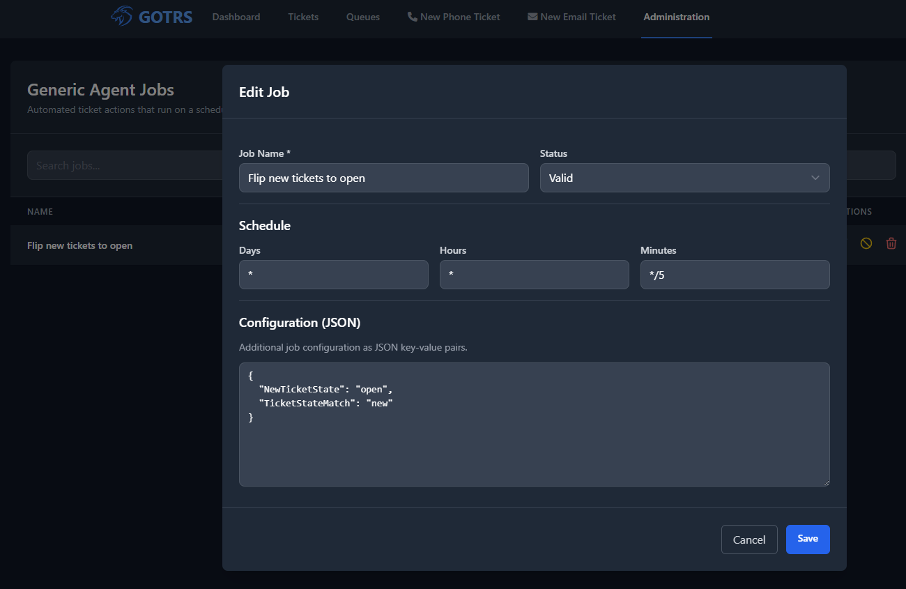Click the GOTRS goat logo icon
Viewport: 906px width, 589px height.
(x=122, y=16)
